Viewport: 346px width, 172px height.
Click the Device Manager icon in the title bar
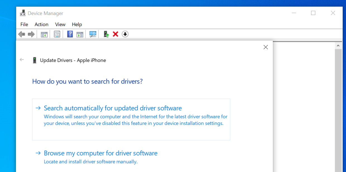pyautogui.click(x=23, y=13)
